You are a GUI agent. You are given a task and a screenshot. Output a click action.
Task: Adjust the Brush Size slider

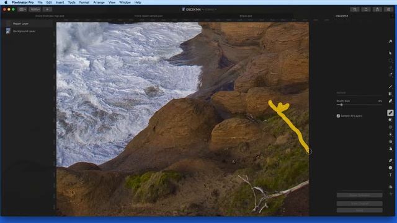coord(359,105)
